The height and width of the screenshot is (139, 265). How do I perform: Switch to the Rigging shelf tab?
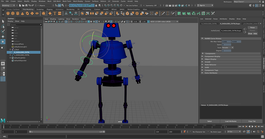click(50, 9)
